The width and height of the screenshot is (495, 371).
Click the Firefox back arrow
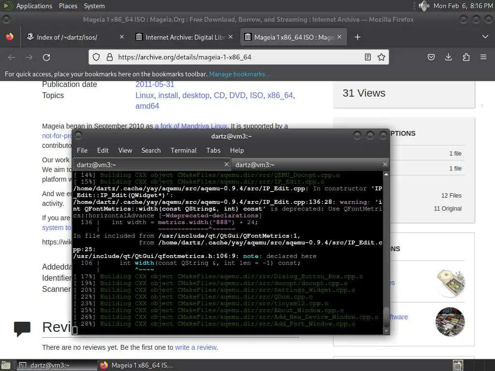(x=12, y=57)
